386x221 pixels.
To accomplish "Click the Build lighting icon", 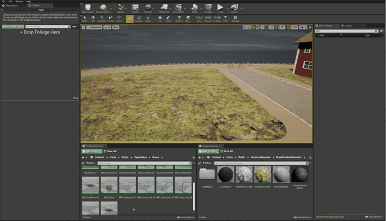I will [x=194, y=8].
